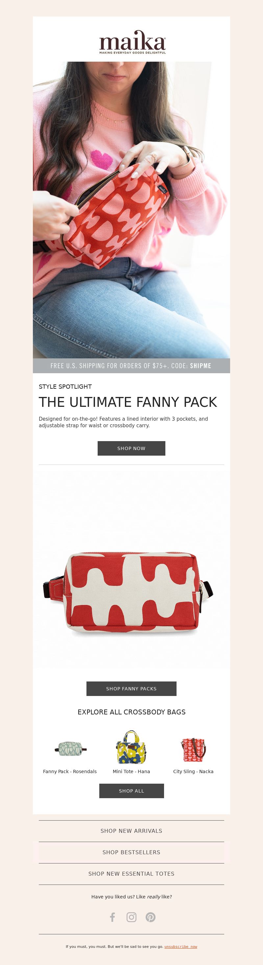Screen dimensions: 263x965
Task: Click the hero photo of woman holding bag
Action: tap(131, 210)
